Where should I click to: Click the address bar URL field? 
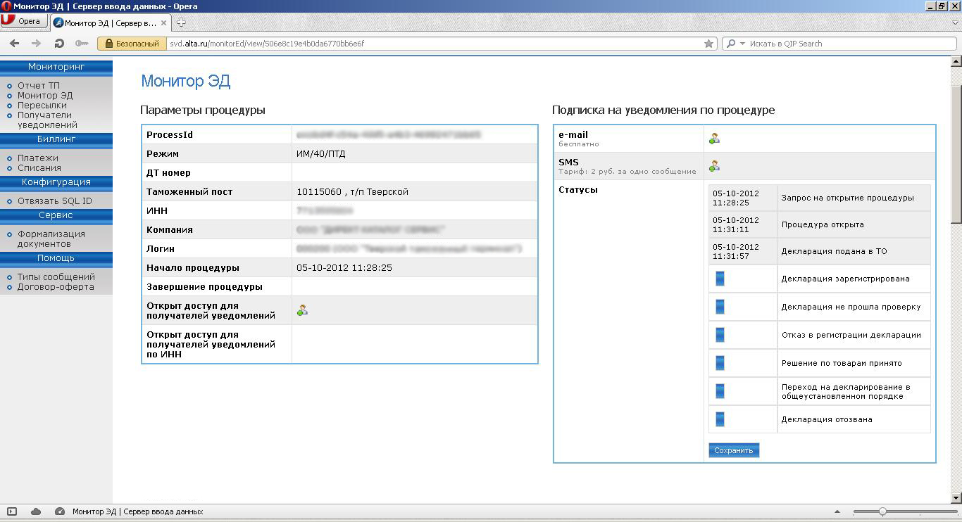click(423, 44)
